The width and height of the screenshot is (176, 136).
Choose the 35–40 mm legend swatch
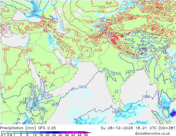click(x=69, y=132)
